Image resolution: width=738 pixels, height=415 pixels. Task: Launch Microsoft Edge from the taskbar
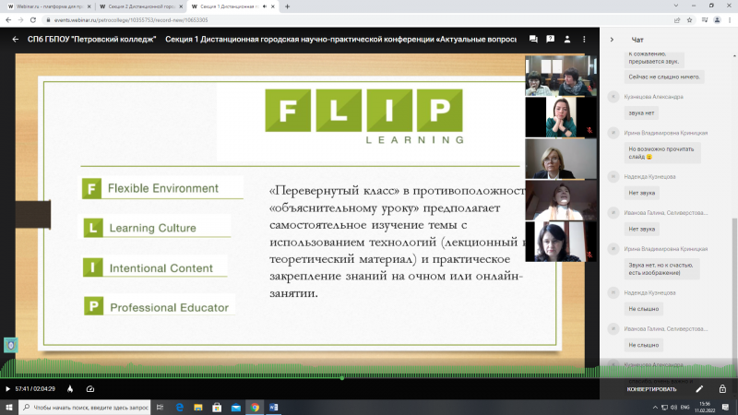click(x=179, y=408)
